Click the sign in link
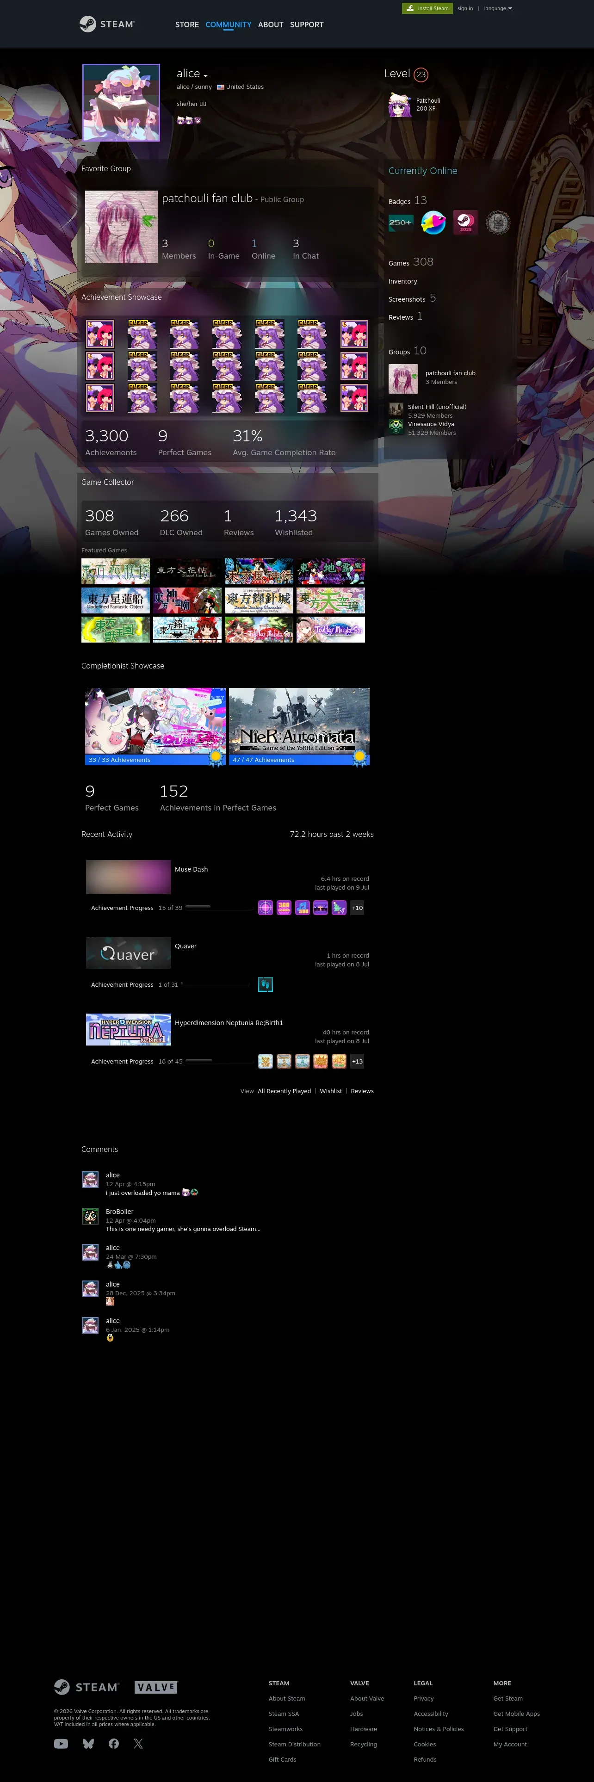This screenshot has height=1782, width=594. point(464,8)
